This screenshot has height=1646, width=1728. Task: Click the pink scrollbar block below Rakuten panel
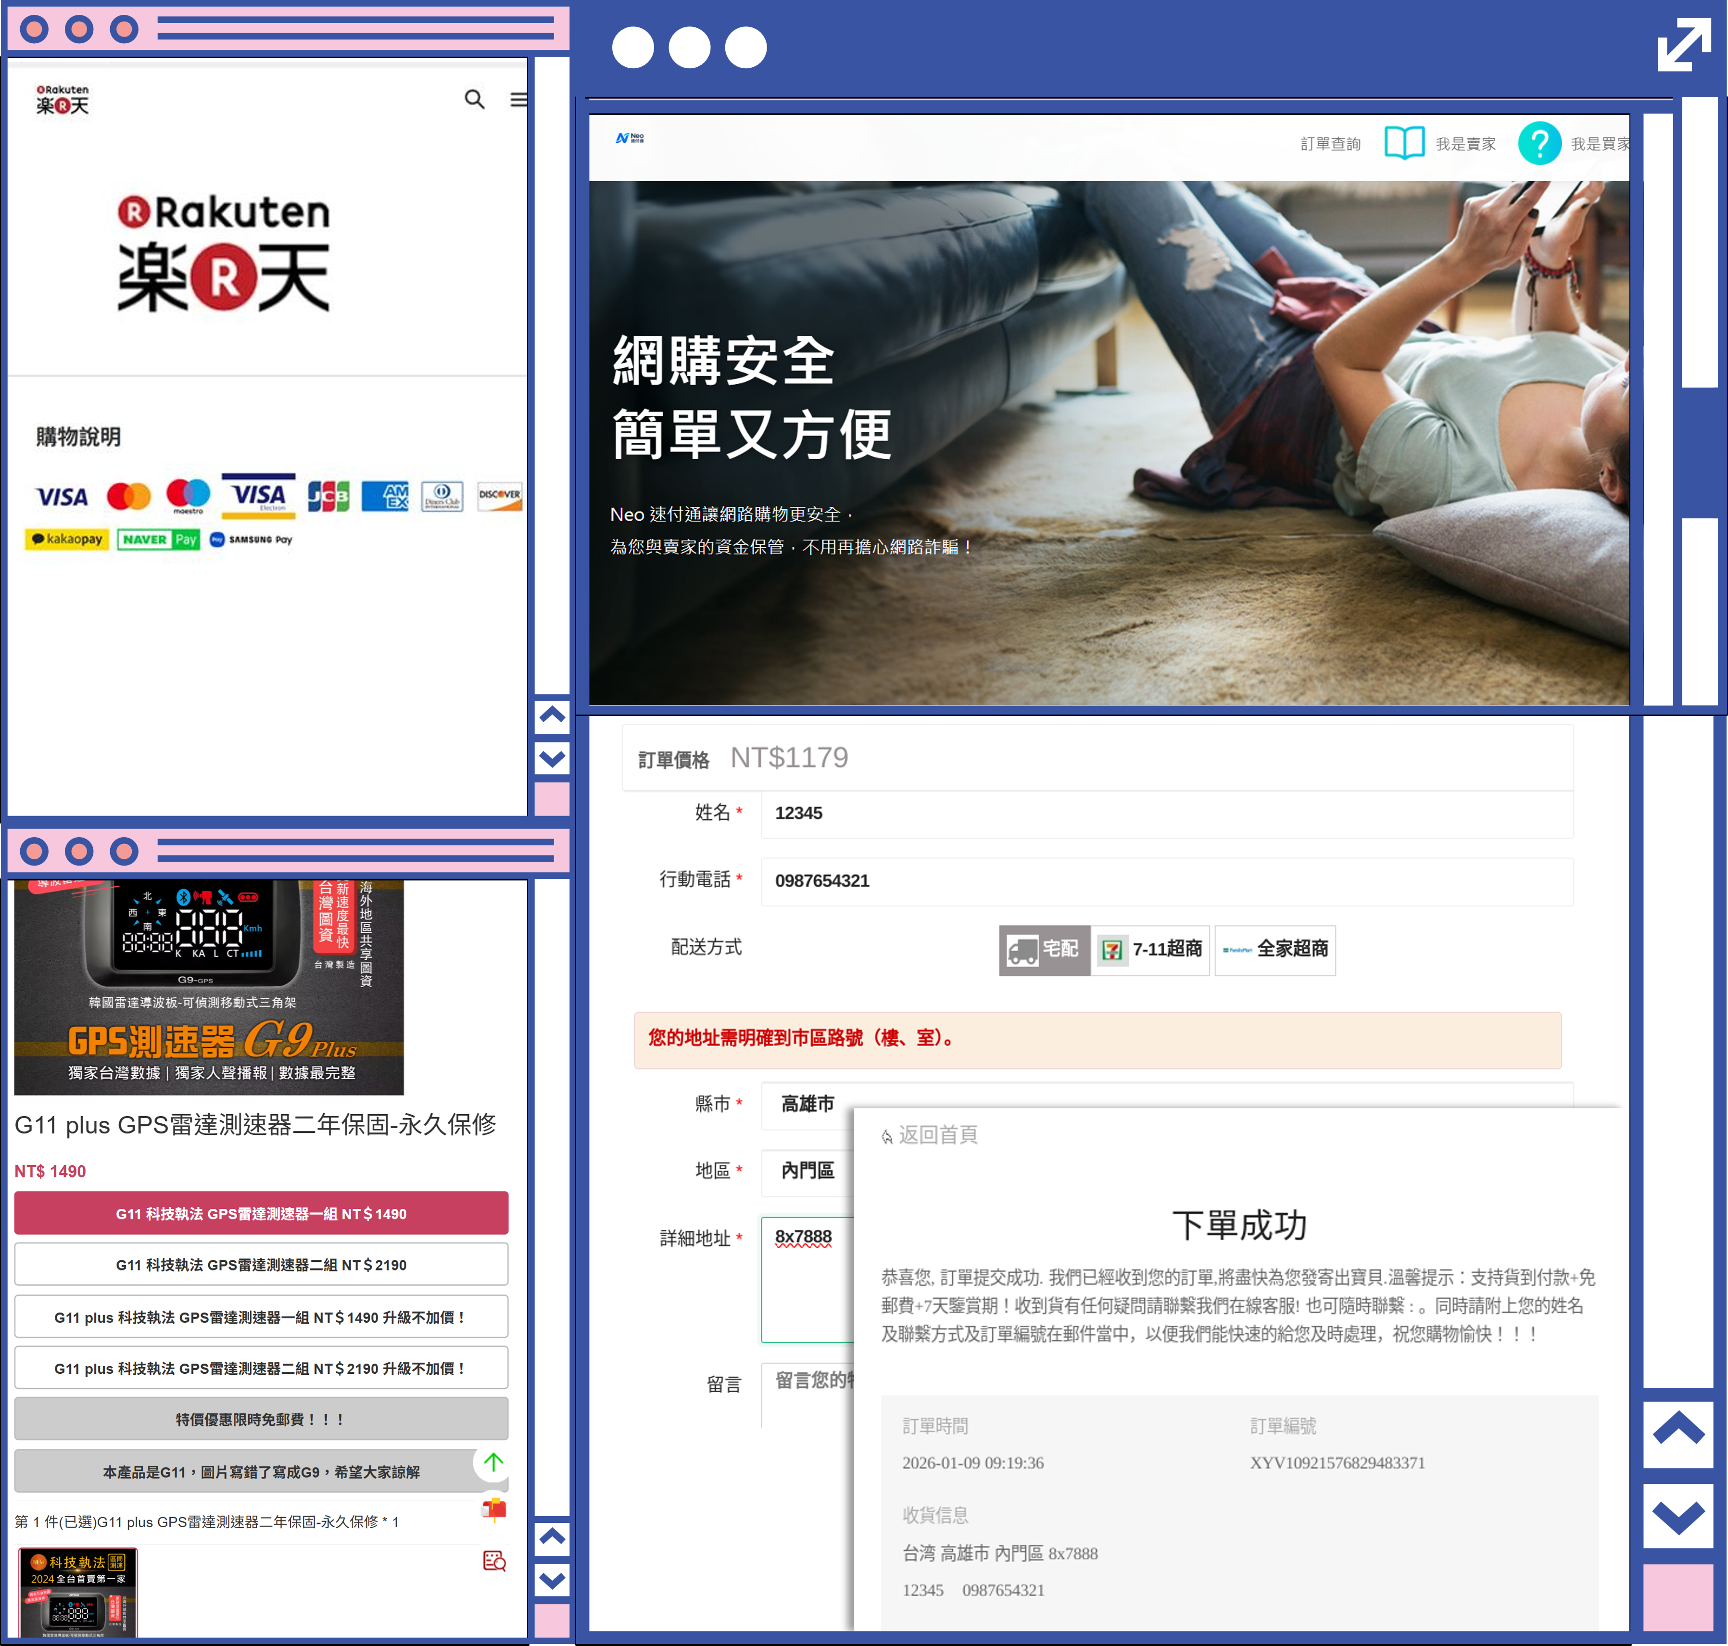click(551, 798)
